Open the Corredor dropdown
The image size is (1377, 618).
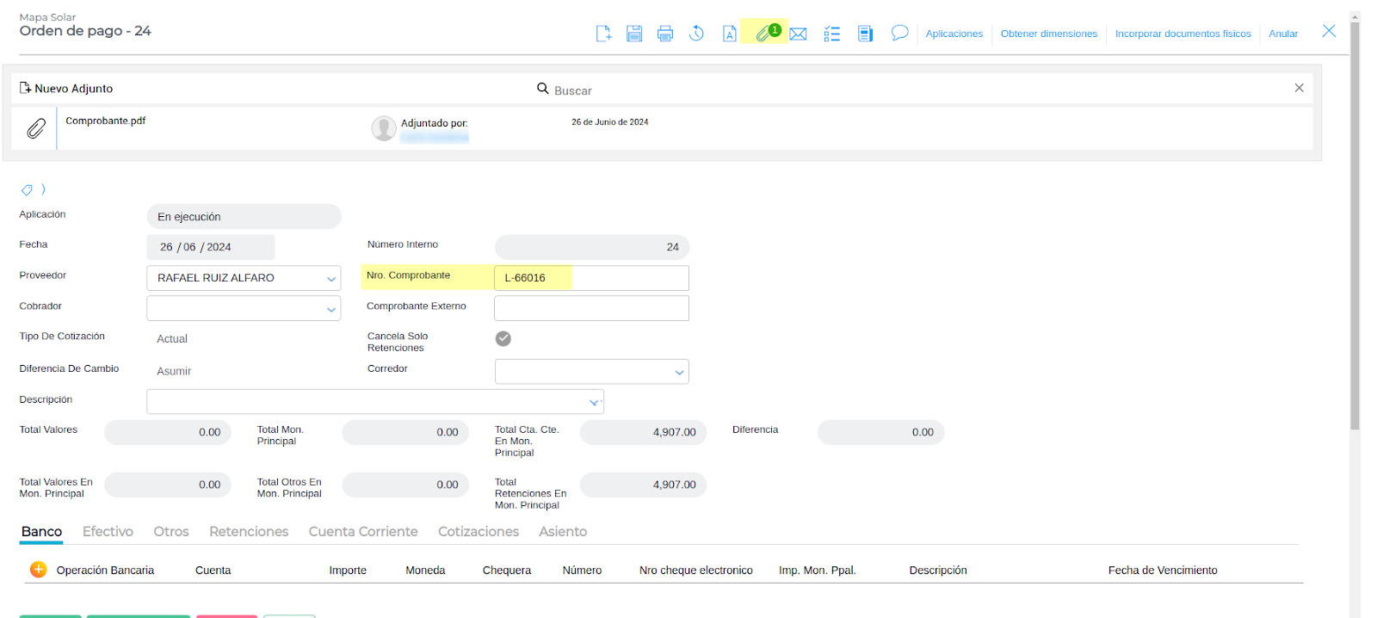679,373
